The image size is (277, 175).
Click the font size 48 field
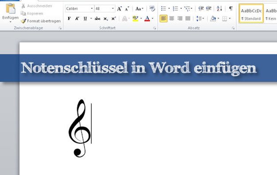point(103,8)
